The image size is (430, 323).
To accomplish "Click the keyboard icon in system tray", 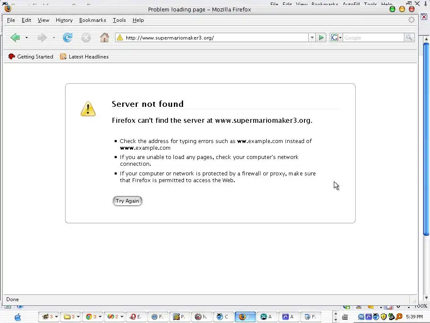I will coord(345,317).
